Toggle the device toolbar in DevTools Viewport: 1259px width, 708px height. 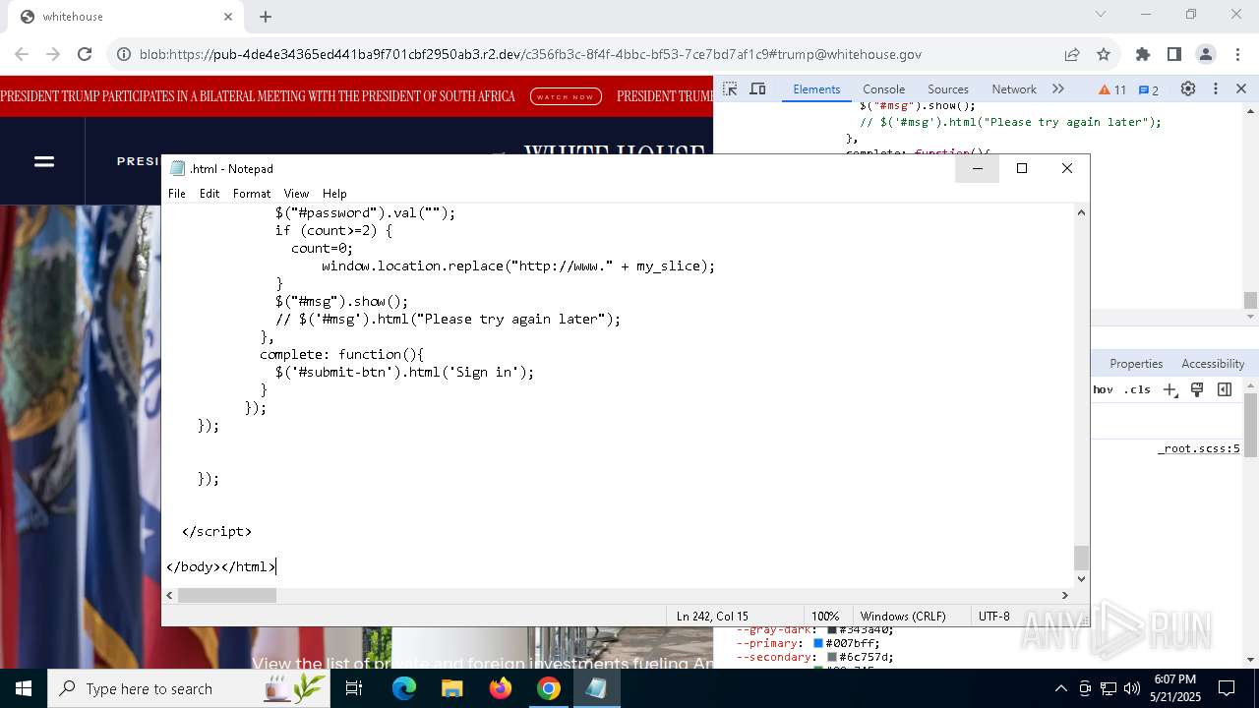pos(757,88)
